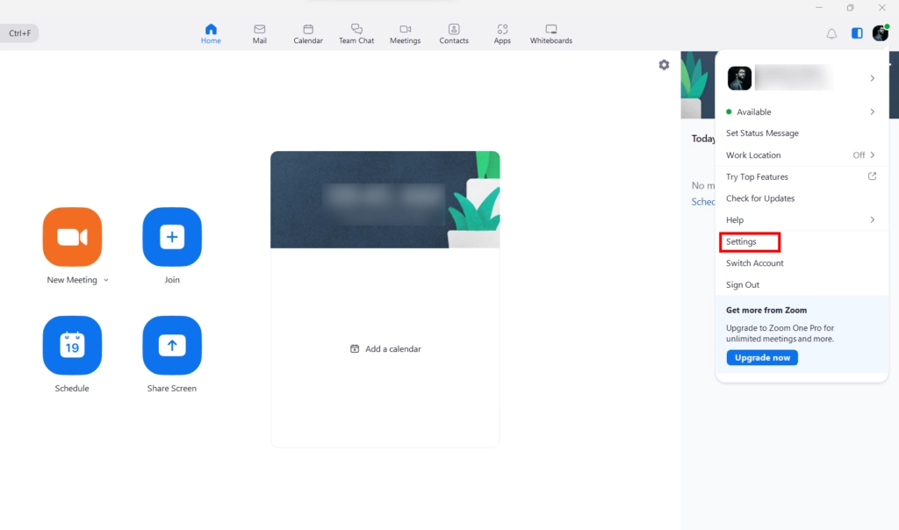This screenshot has height=530, width=899.
Task: Click the Share Screen arrow icon
Action: click(172, 346)
